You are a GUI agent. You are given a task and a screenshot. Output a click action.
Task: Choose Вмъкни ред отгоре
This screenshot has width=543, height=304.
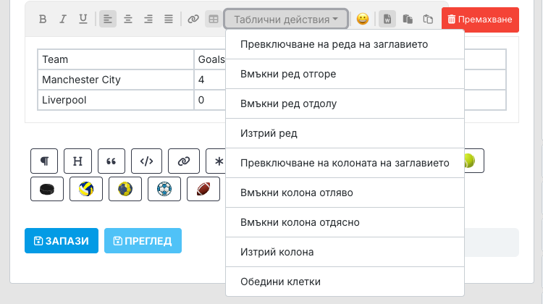coord(345,74)
